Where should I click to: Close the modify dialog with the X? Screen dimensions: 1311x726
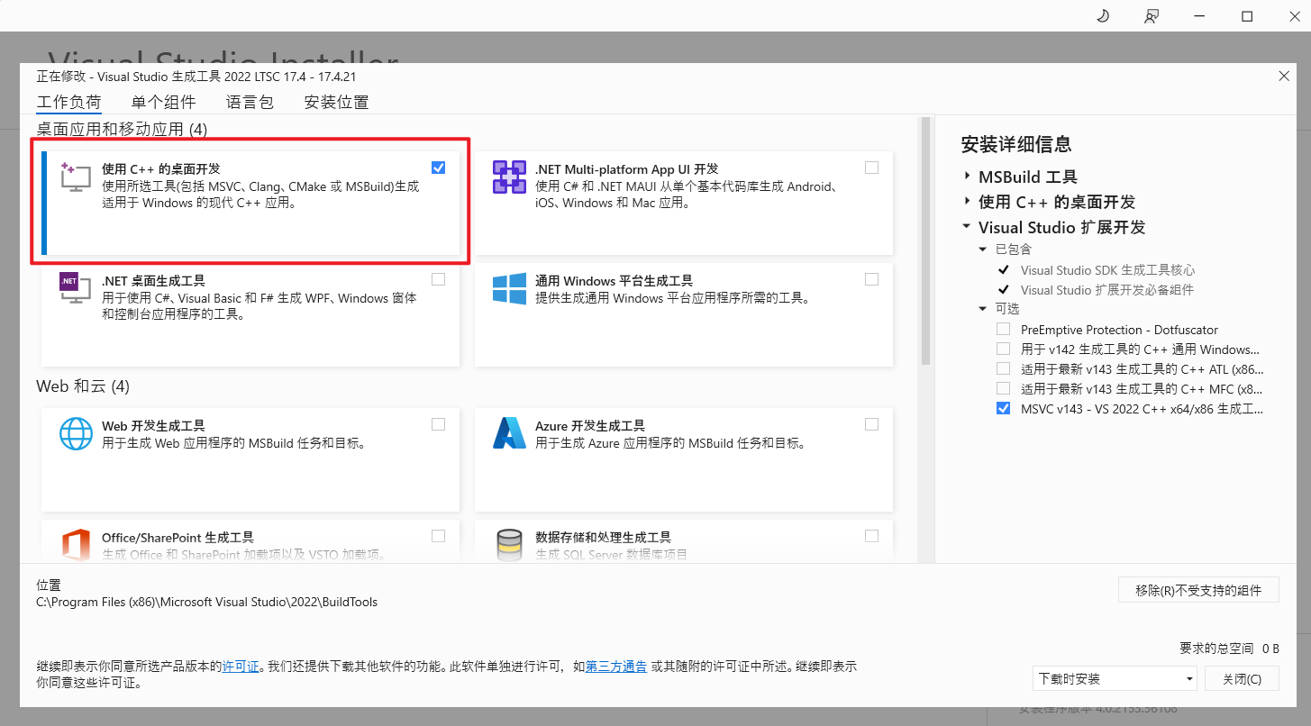(1284, 77)
